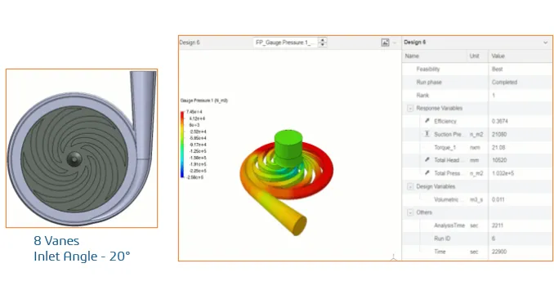Click the Completed run phase value
Screen dimensions: 554x308
point(504,83)
